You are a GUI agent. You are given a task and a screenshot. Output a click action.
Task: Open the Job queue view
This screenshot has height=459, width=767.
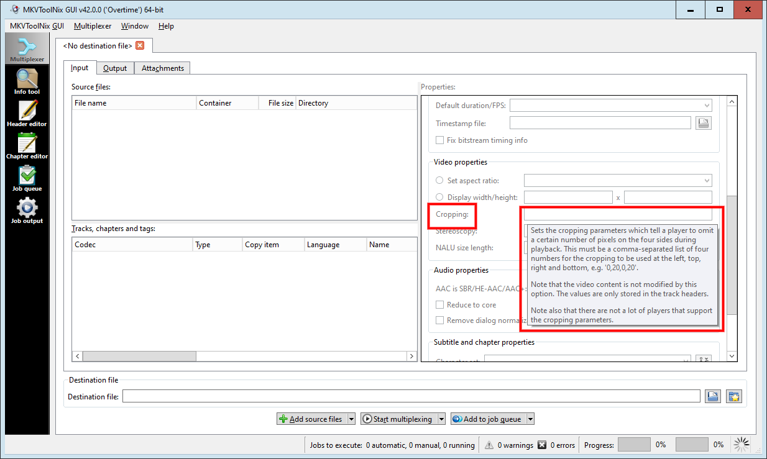(27, 178)
